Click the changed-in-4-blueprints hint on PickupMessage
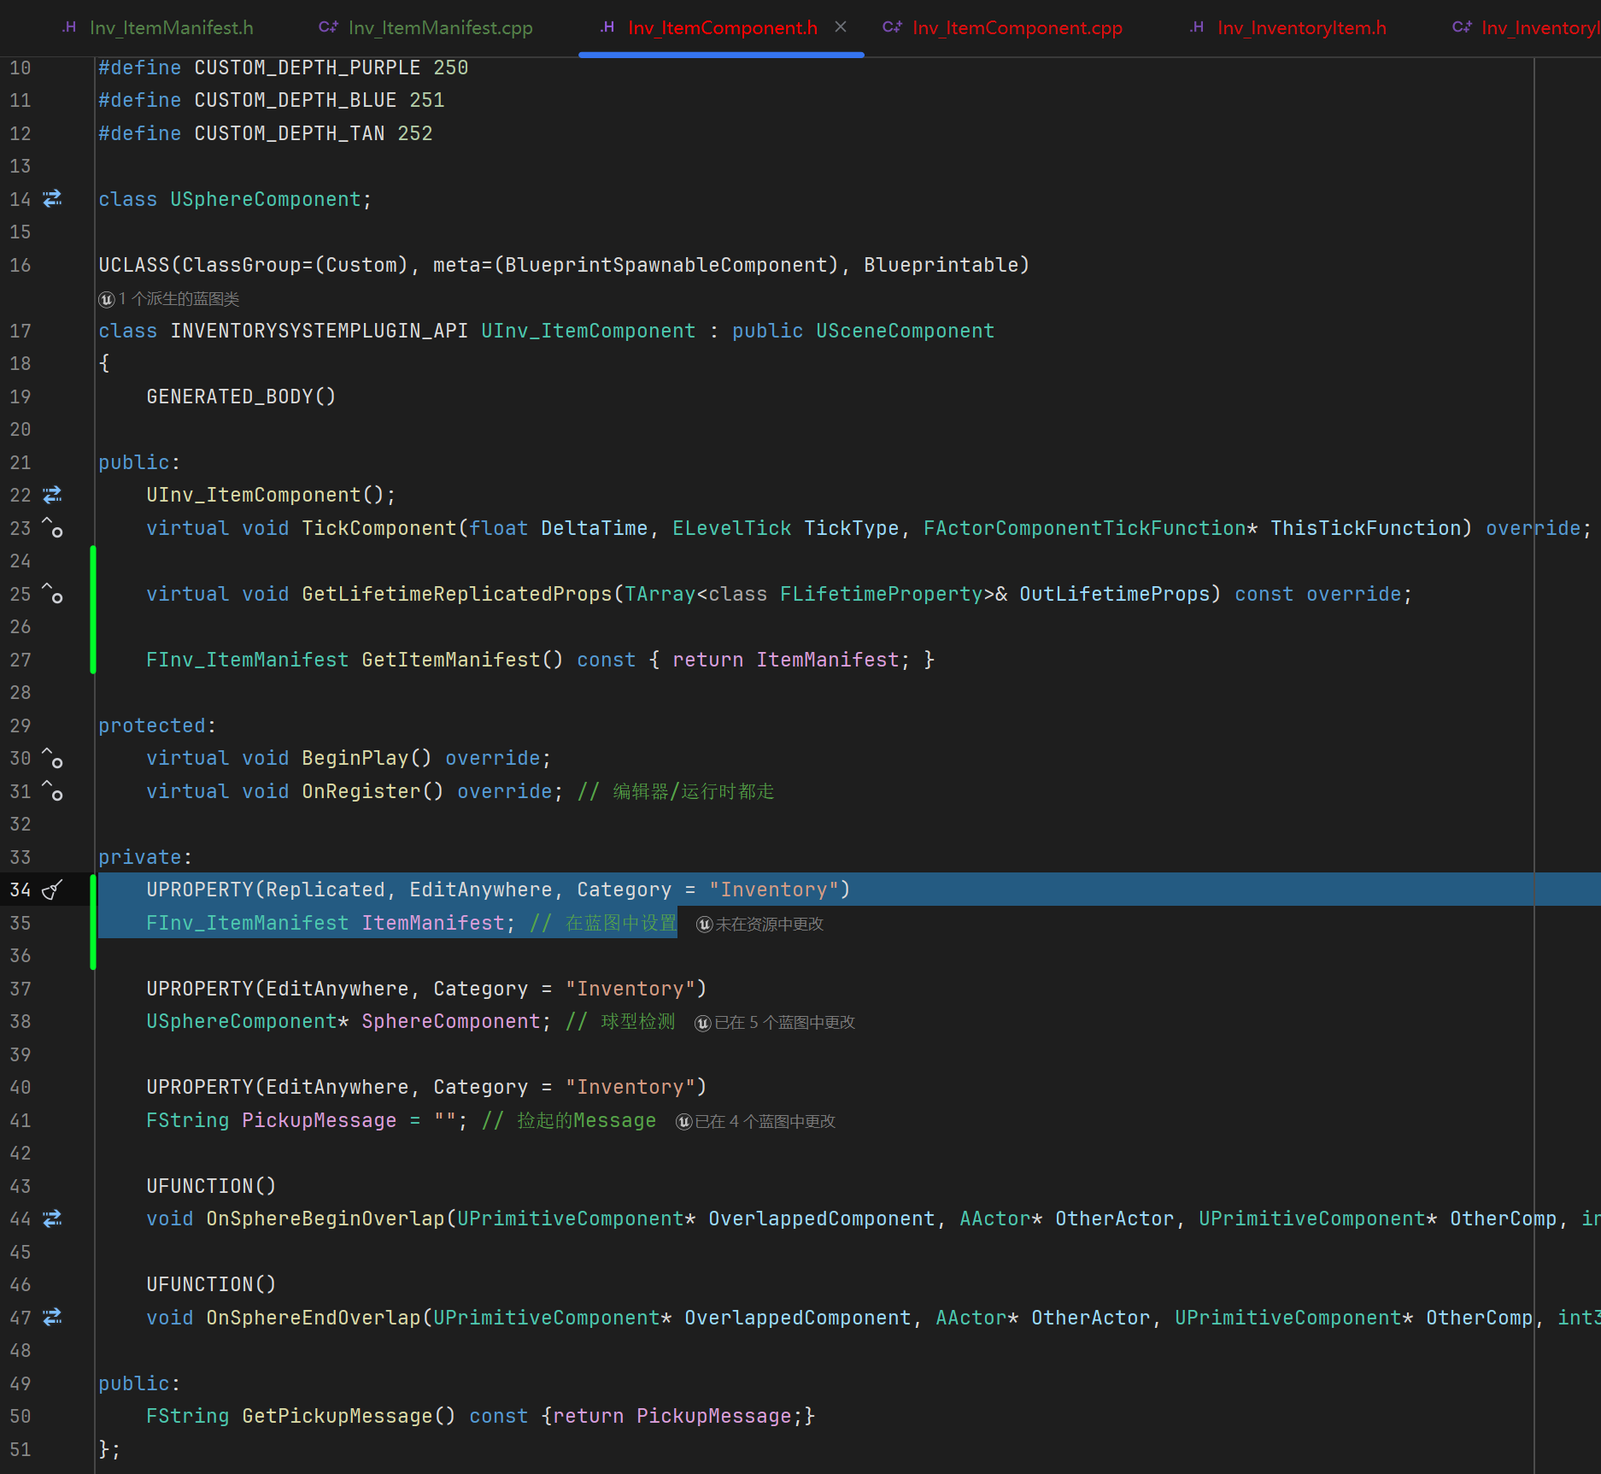Viewport: 1601px width, 1474px height. point(765,1121)
